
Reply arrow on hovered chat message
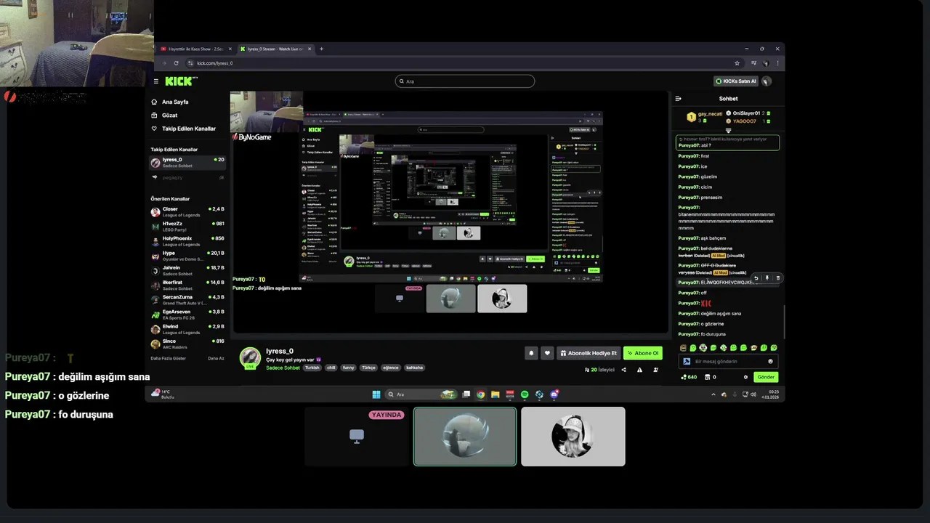click(x=756, y=278)
